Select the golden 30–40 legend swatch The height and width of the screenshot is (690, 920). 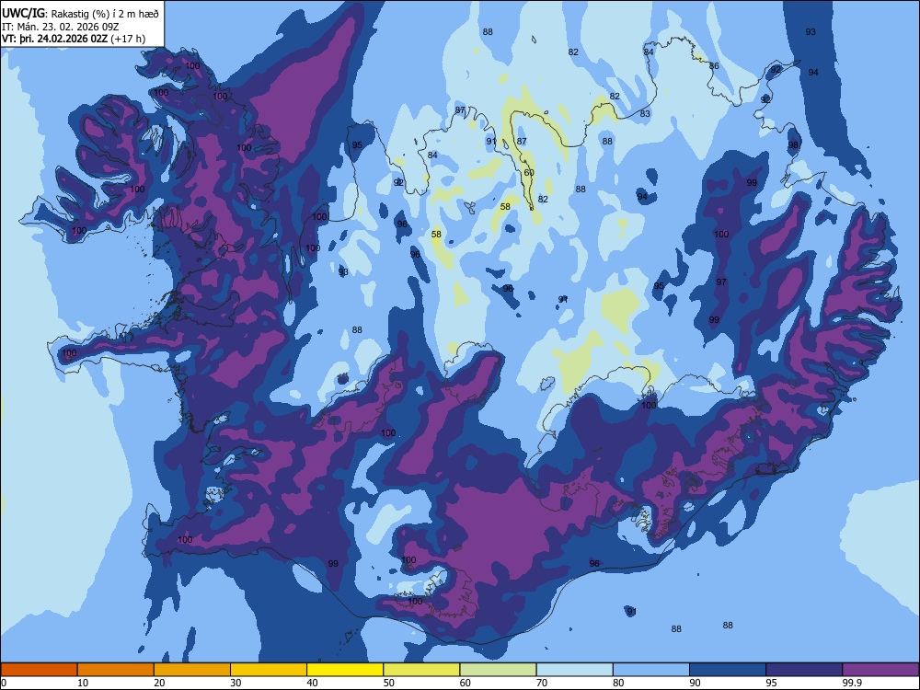(269, 670)
